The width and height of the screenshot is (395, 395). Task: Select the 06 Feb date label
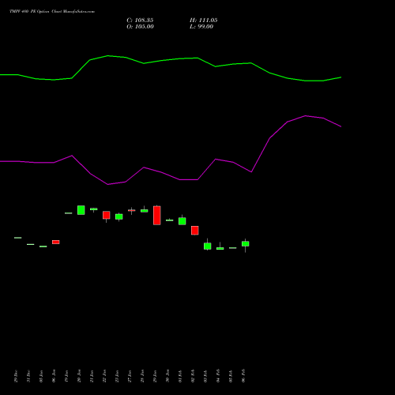(243, 376)
